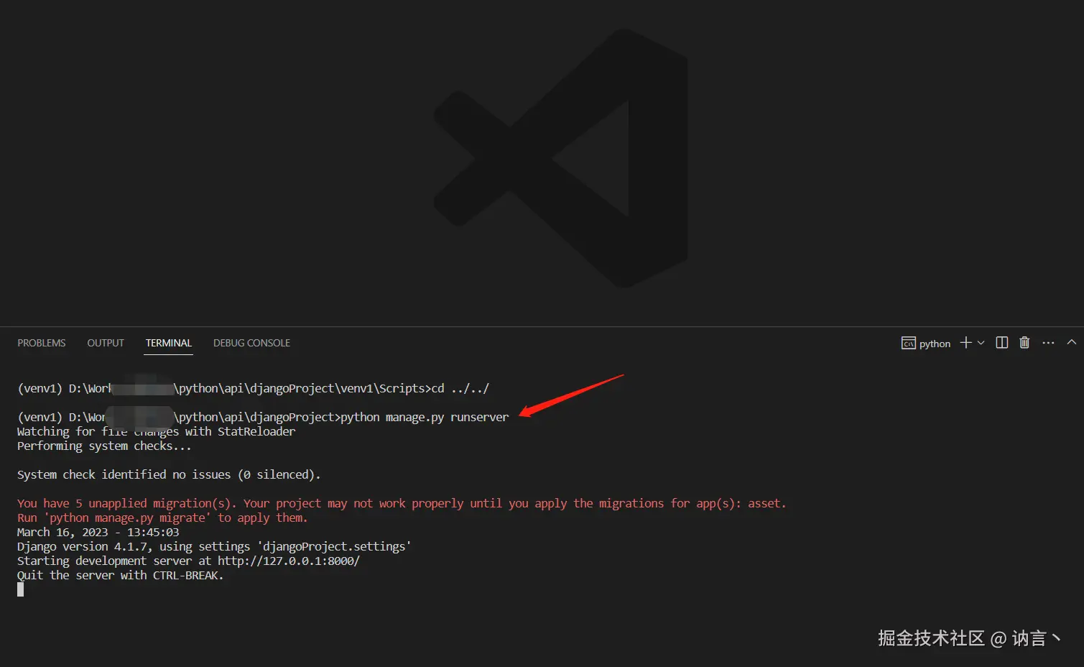Select the TERMINAL tab
The width and height of the screenshot is (1084, 667).
pyautogui.click(x=169, y=343)
